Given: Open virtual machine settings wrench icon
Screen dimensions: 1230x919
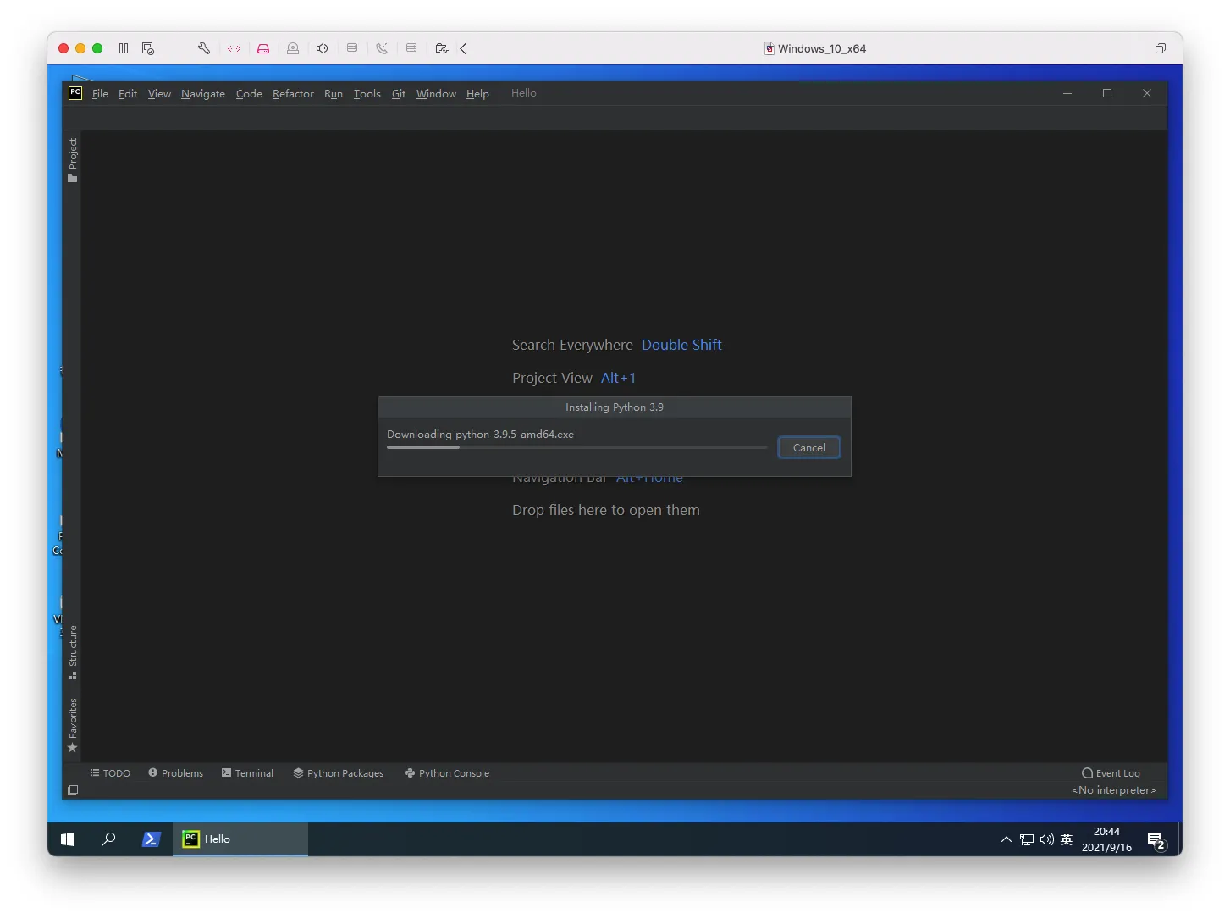Looking at the screenshot, I should (204, 48).
